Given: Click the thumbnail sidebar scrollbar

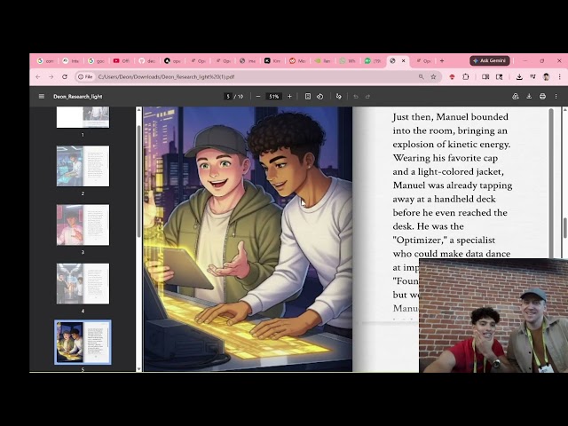Looking at the screenshot, I should pyautogui.click(x=138, y=181).
